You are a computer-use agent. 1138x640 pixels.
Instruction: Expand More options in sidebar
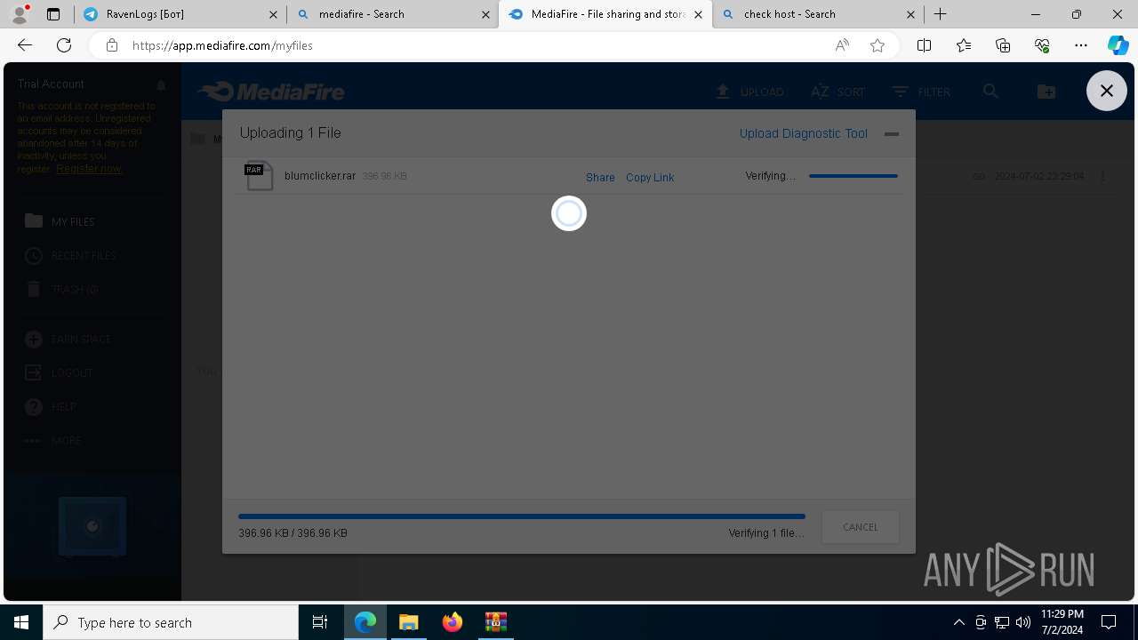tap(52, 440)
